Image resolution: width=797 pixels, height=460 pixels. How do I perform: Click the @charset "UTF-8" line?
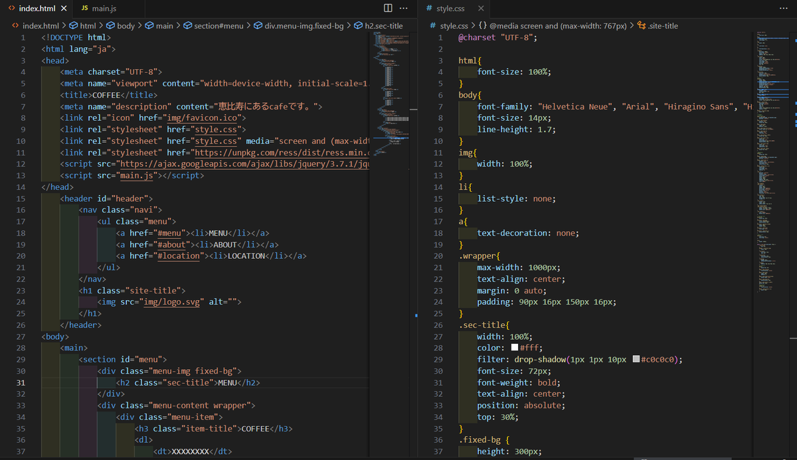[x=497, y=37]
